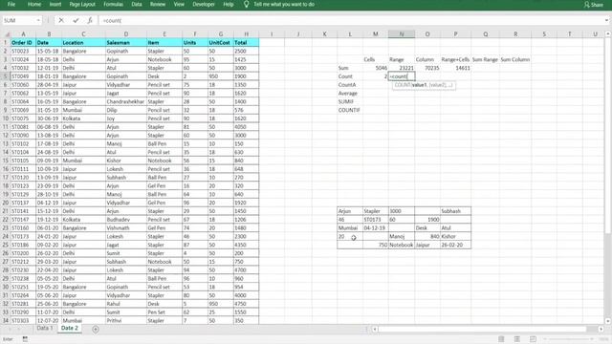
Task: Select the Sum value 14611
Action: [x=455, y=68]
